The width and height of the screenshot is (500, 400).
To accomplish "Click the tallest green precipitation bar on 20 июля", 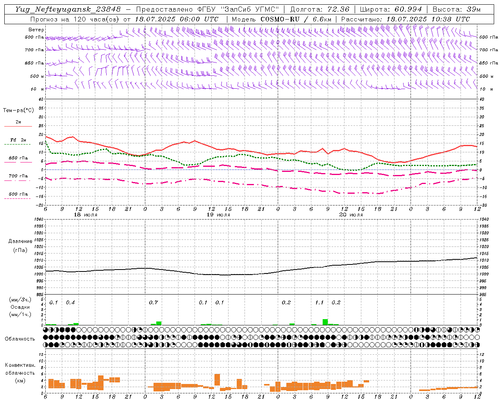I will click(x=325, y=322).
